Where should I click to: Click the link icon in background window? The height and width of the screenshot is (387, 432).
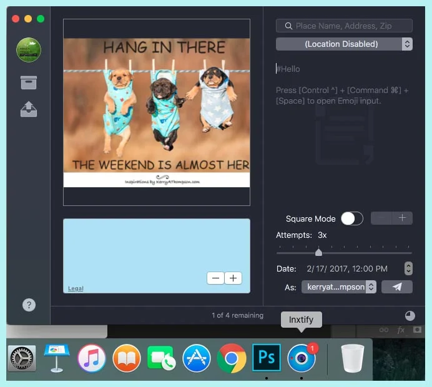click(x=384, y=330)
